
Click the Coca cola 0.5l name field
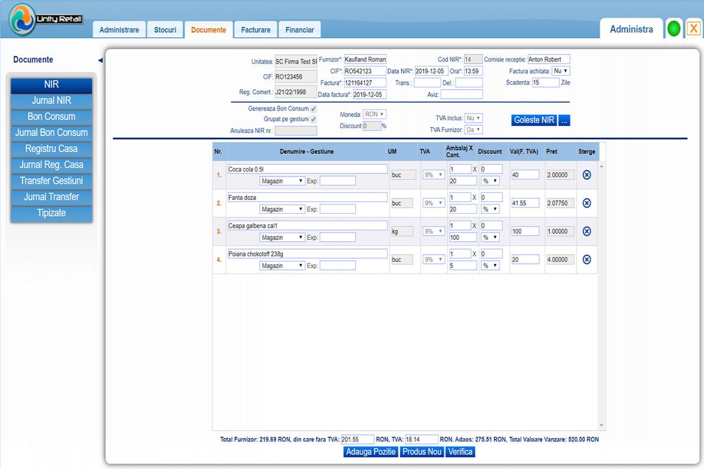click(x=307, y=169)
